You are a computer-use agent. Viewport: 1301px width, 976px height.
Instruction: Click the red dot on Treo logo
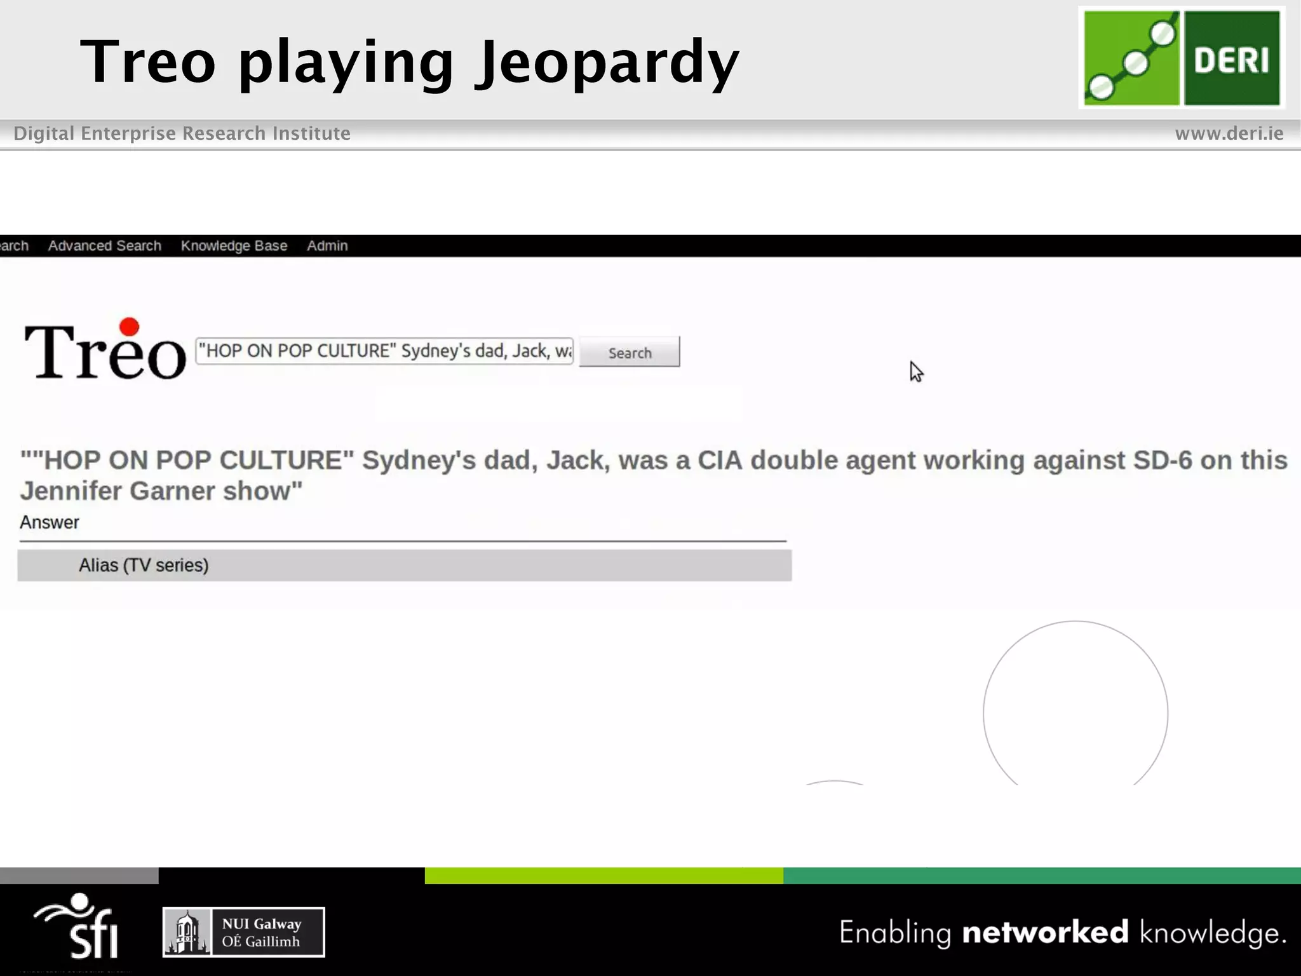tap(129, 327)
